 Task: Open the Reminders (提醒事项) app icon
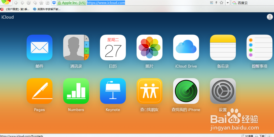(259, 48)
